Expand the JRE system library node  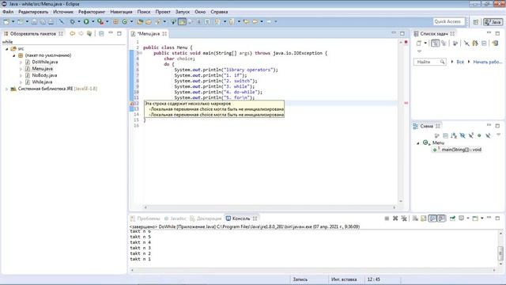[7, 89]
